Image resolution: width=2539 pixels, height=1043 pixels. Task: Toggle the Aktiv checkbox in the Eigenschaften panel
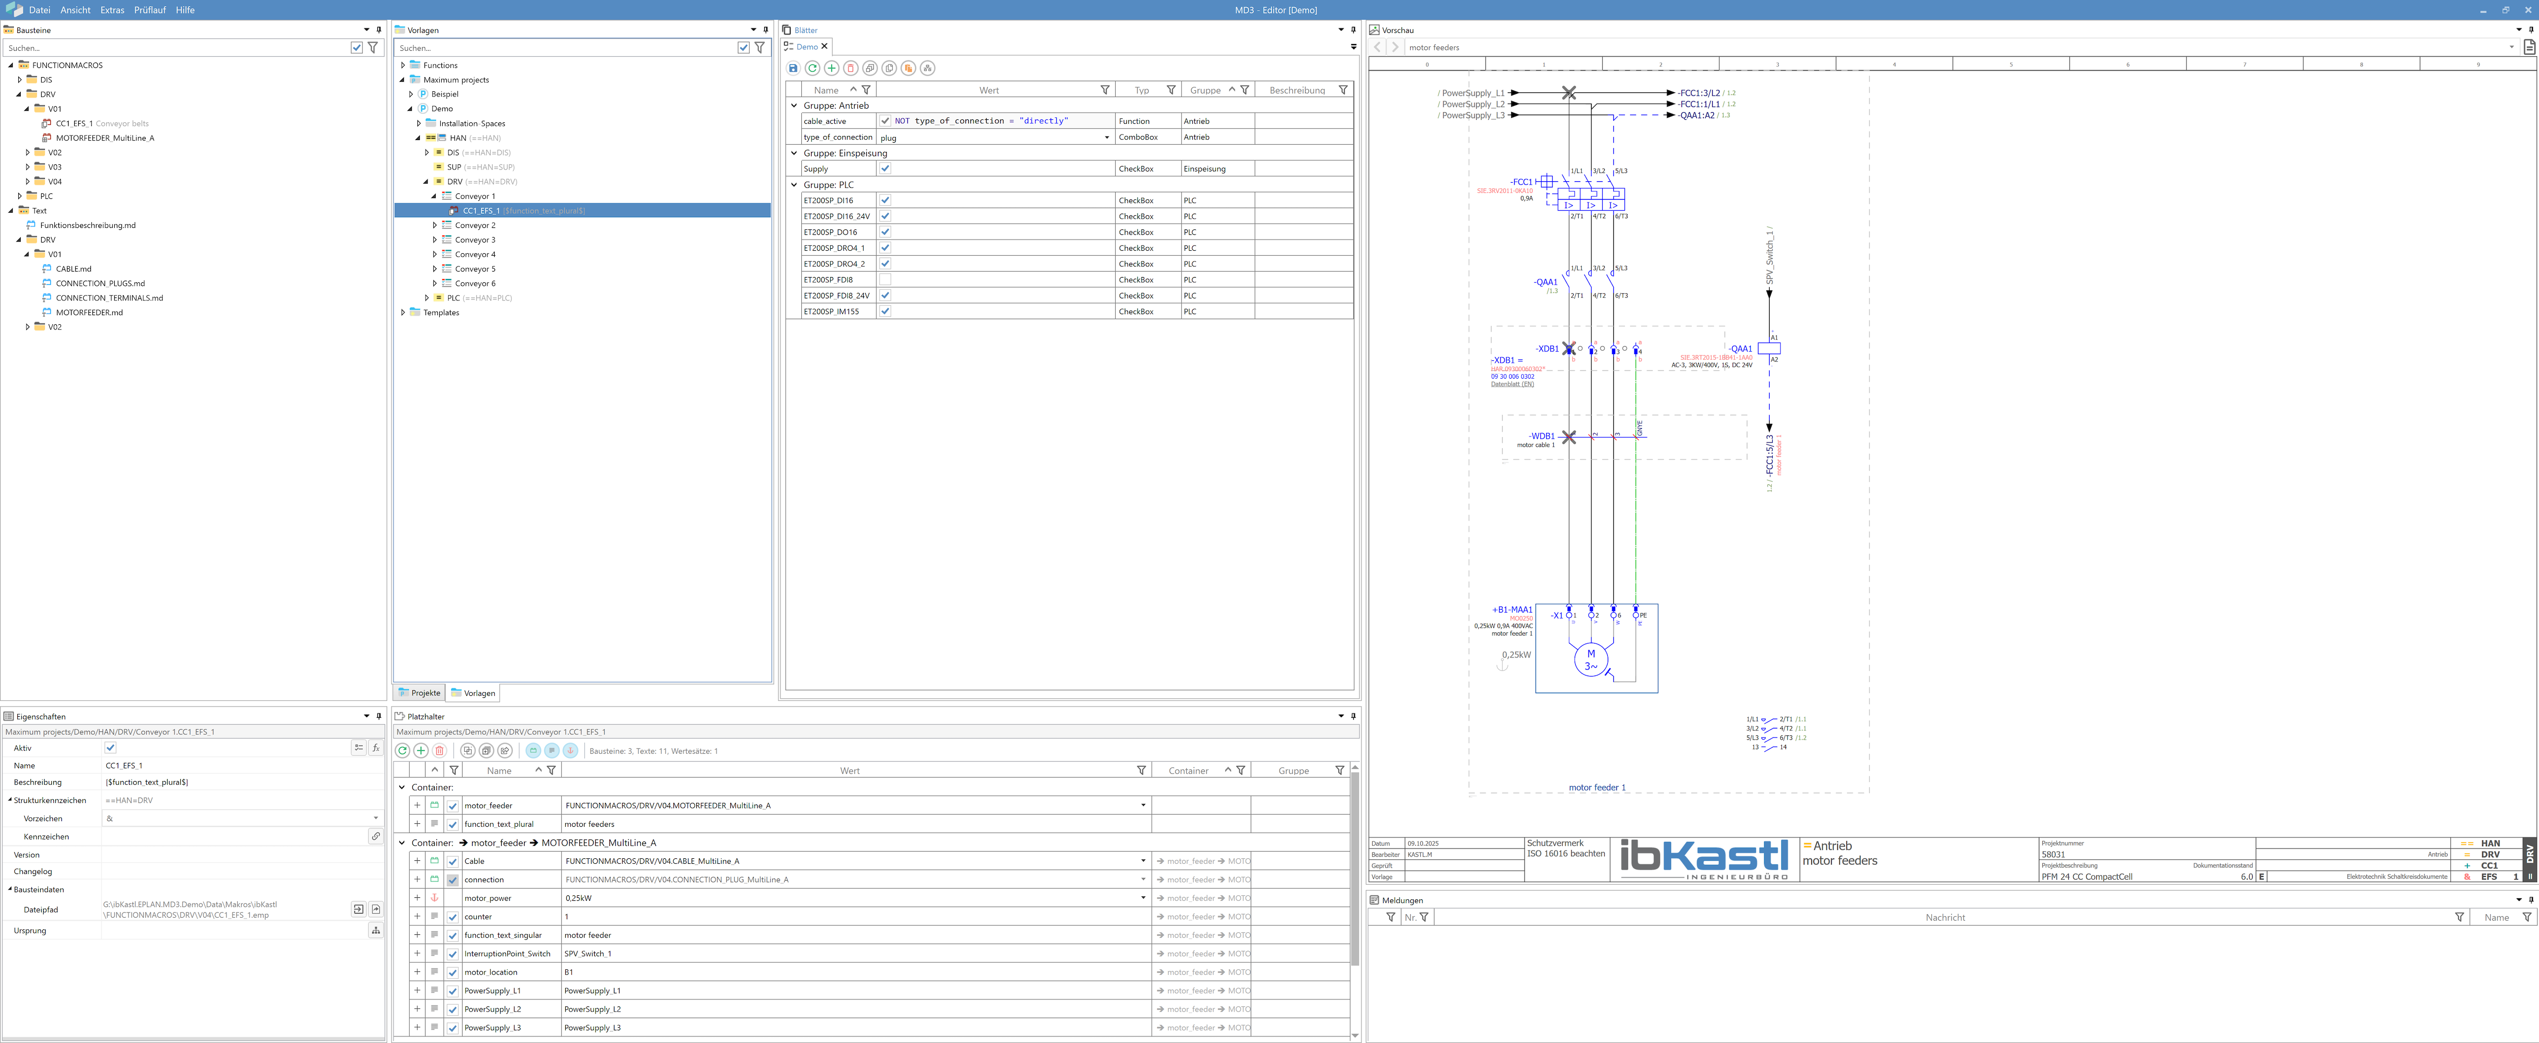pyautogui.click(x=110, y=749)
